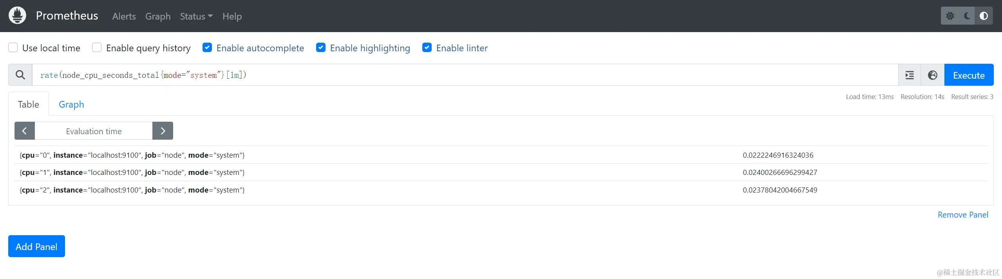Select browser-preferred theme contrast icon

coord(984,16)
